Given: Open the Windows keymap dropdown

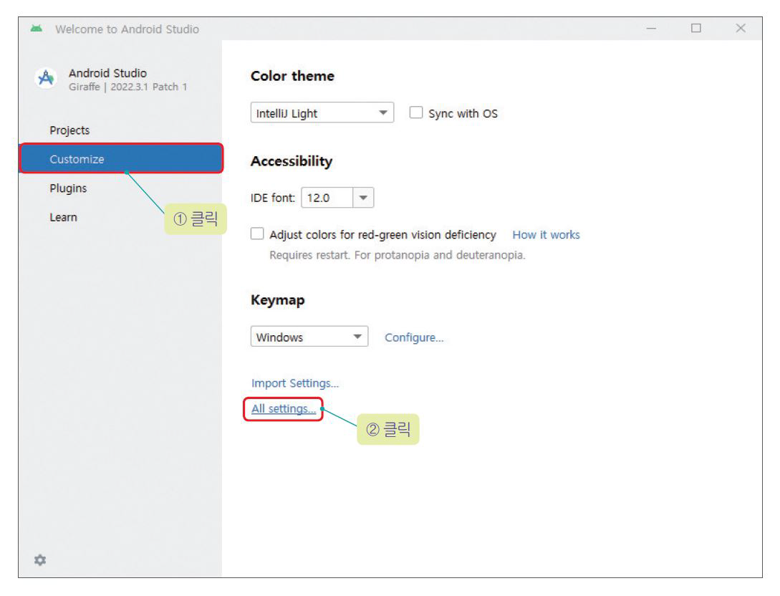Looking at the screenshot, I should tap(309, 337).
